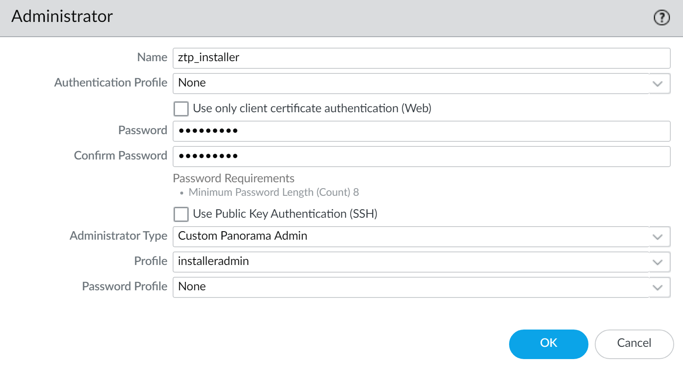Open the help icon in the Administrator dialog
Screen dimensions: 683x373
(661, 18)
